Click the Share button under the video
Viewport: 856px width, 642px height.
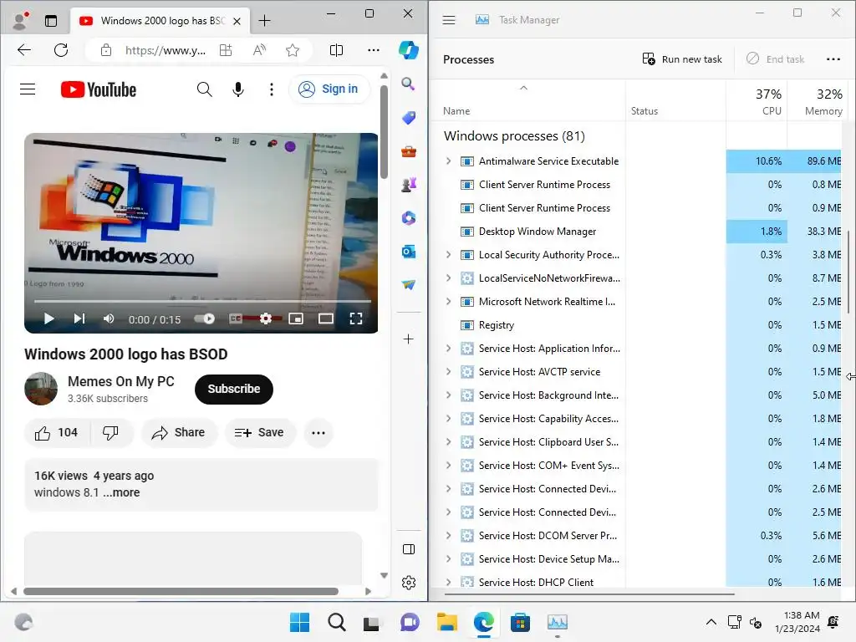tap(179, 433)
